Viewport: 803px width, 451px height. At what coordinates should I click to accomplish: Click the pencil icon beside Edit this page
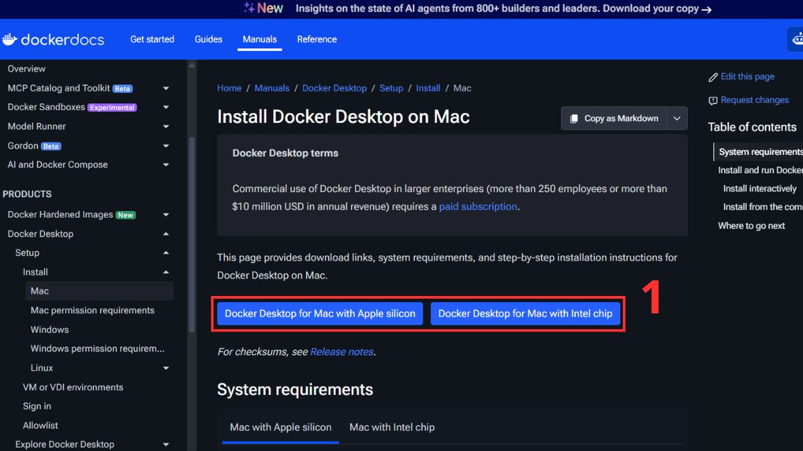pyautogui.click(x=713, y=78)
